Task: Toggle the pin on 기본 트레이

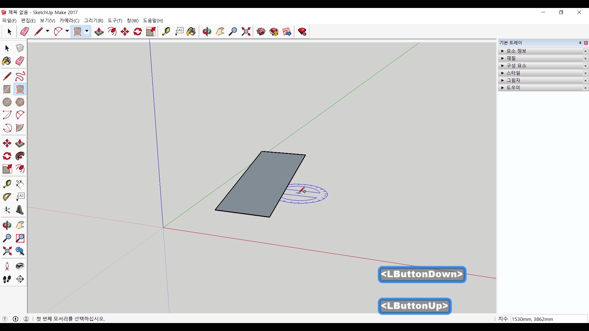Action: pyautogui.click(x=580, y=43)
